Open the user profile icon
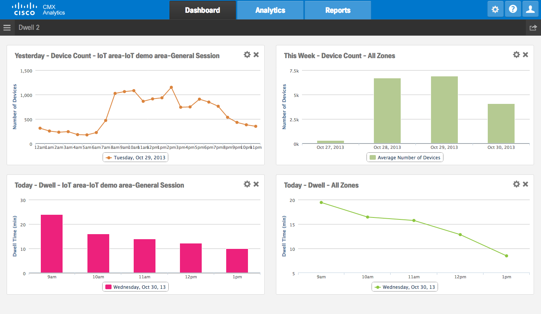 click(x=530, y=9)
